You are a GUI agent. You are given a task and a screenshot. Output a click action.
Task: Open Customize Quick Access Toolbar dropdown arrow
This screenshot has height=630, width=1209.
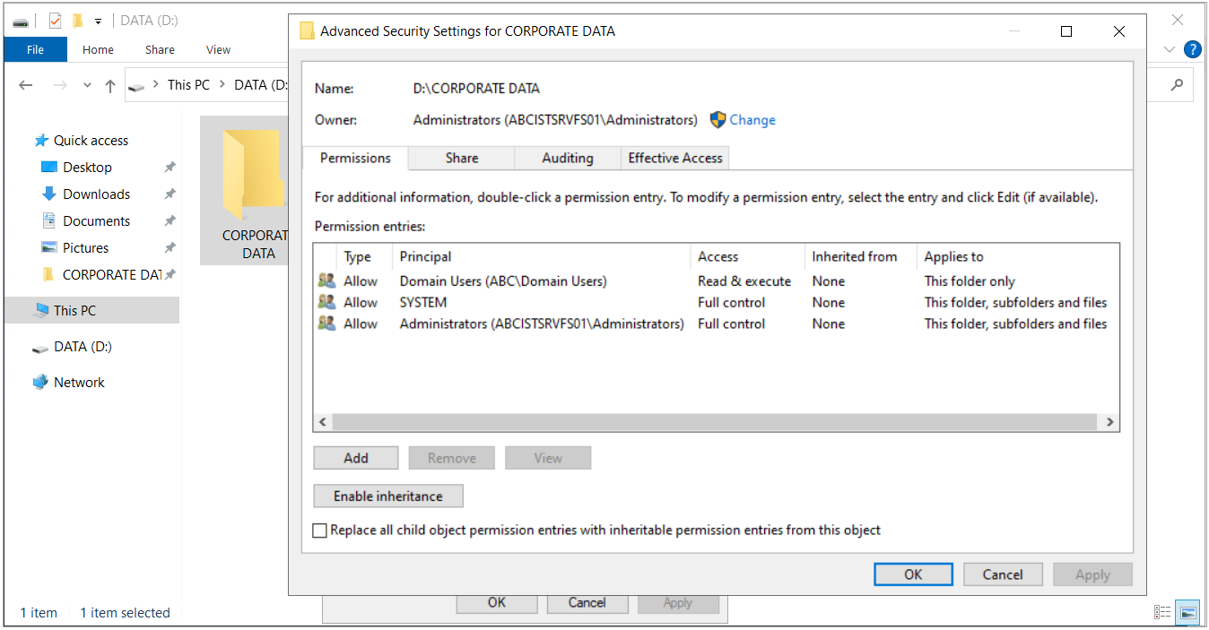[x=98, y=21]
